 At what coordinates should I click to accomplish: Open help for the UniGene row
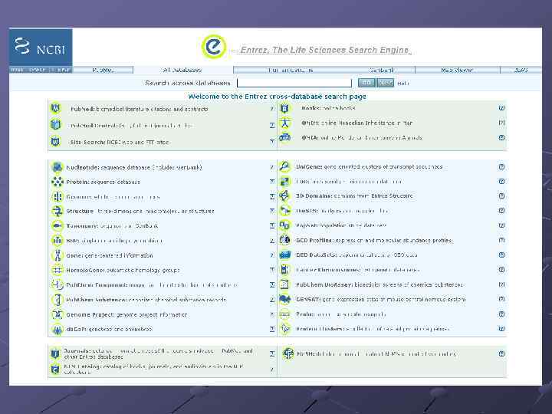pyautogui.click(x=501, y=166)
